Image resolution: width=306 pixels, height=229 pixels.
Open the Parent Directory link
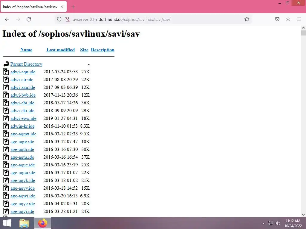tap(26, 64)
